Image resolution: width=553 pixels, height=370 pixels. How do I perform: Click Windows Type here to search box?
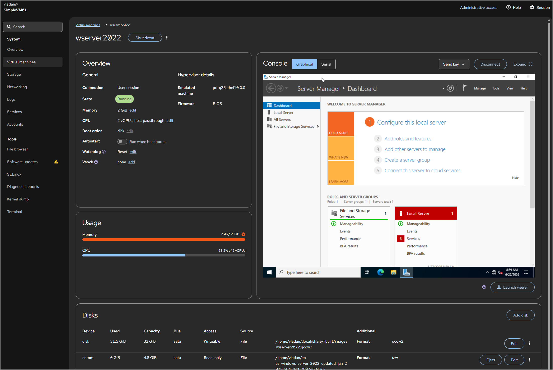(x=318, y=272)
